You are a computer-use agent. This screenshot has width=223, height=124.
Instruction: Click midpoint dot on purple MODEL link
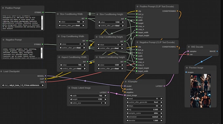[85, 81]
